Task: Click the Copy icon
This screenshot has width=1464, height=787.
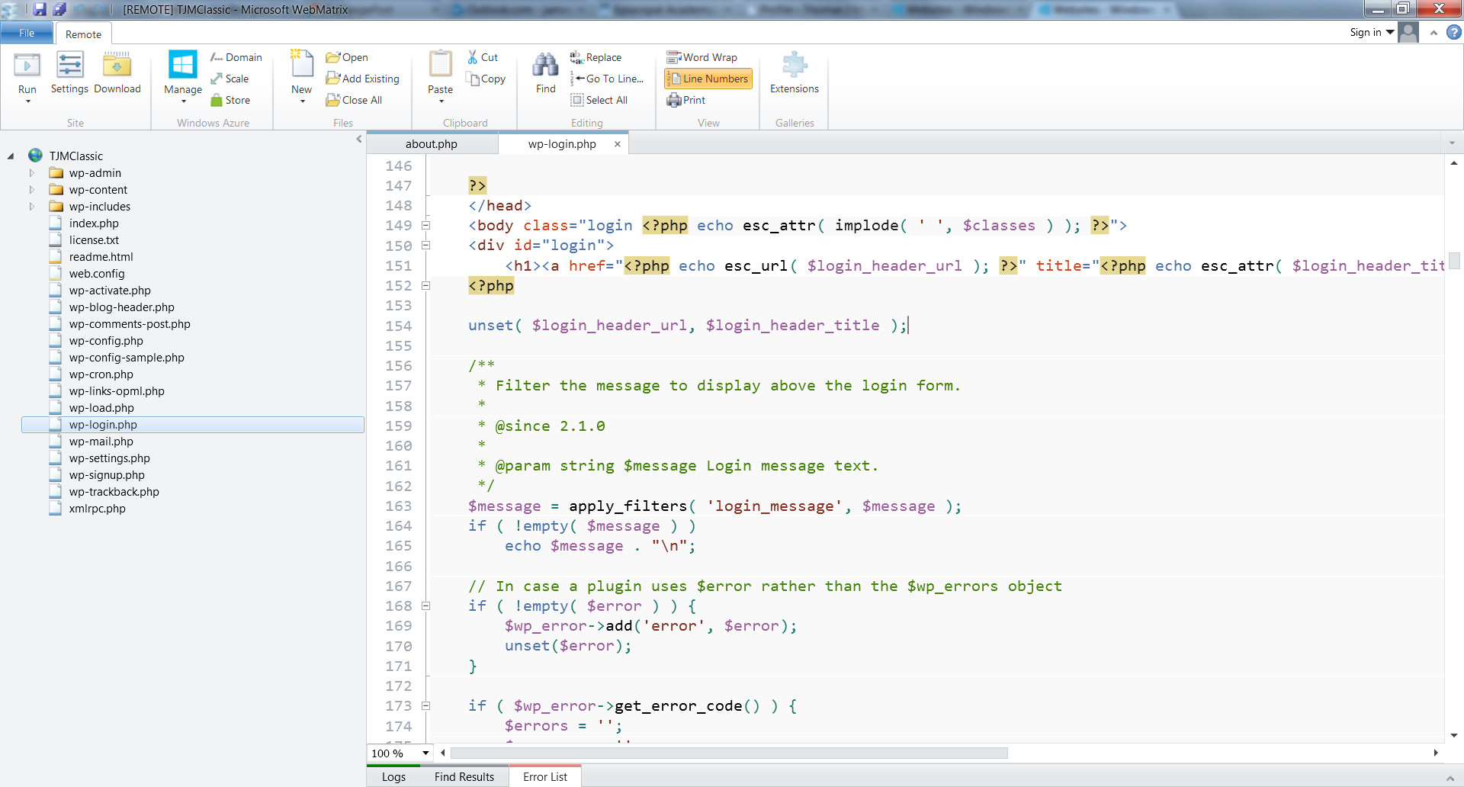Action: (473, 79)
